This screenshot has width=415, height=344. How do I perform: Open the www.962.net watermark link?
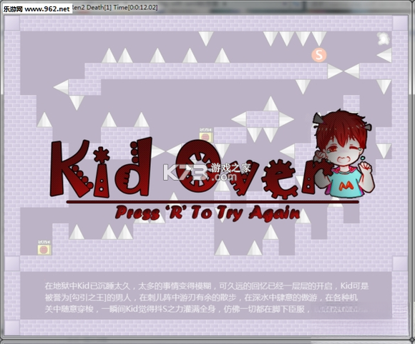[47, 9]
